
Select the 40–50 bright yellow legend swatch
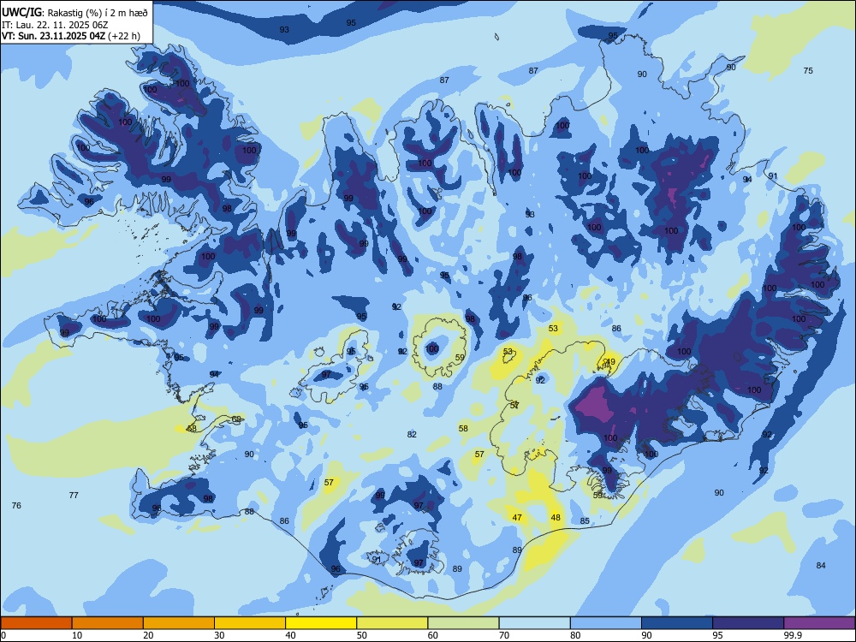pyautogui.click(x=321, y=623)
